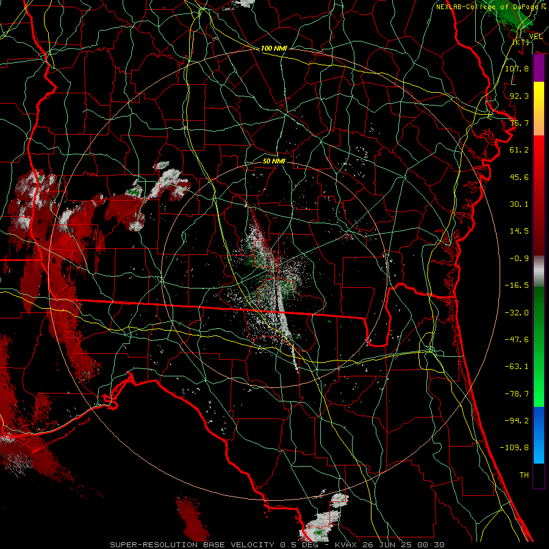The height and width of the screenshot is (549, 549).
Task: Click the 50 NMI range ring label
Action: pos(274,161)
